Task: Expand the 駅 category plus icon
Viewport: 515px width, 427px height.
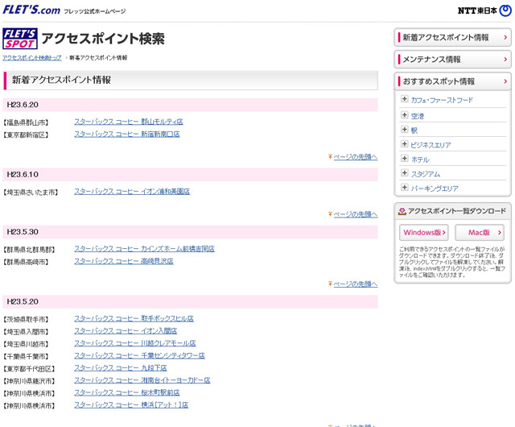Action: [x=405, y=129]
